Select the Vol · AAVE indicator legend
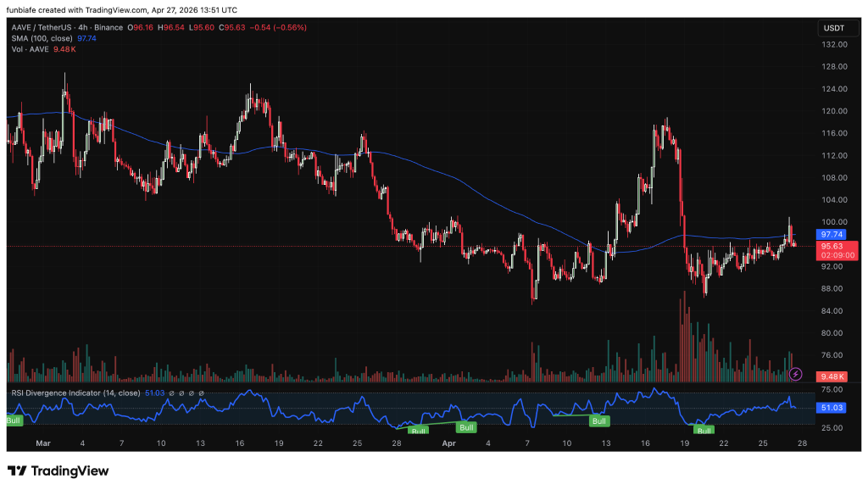This screenshot has height=490, width=868. pyautogui.click(x=28, y=50)
